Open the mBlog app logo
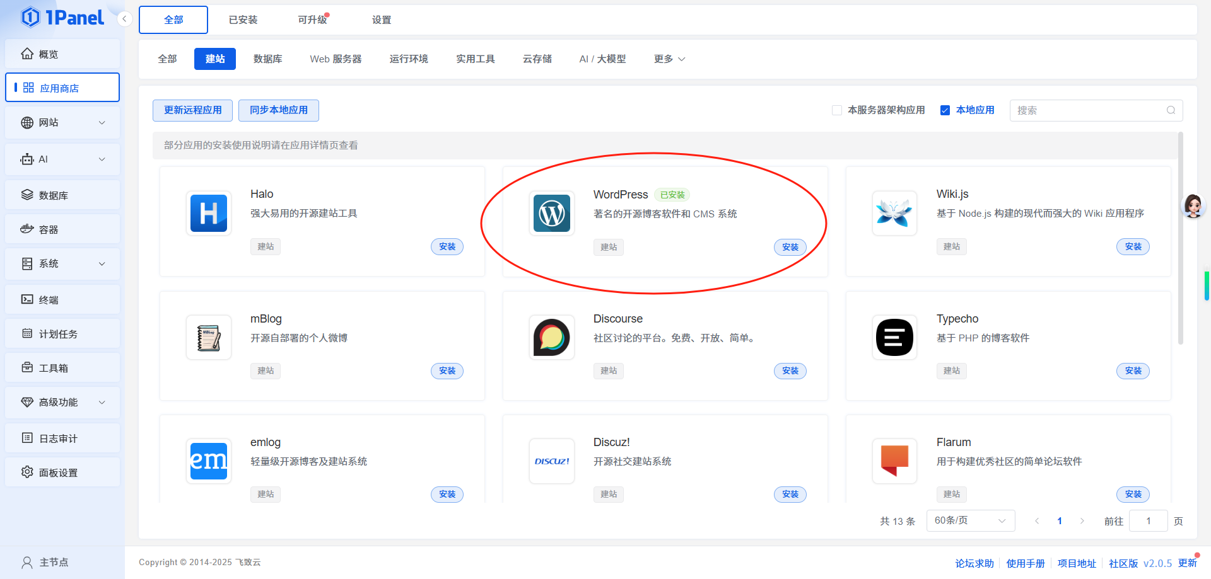Viewport: 1211px width, 579px height. coord(209,338)
